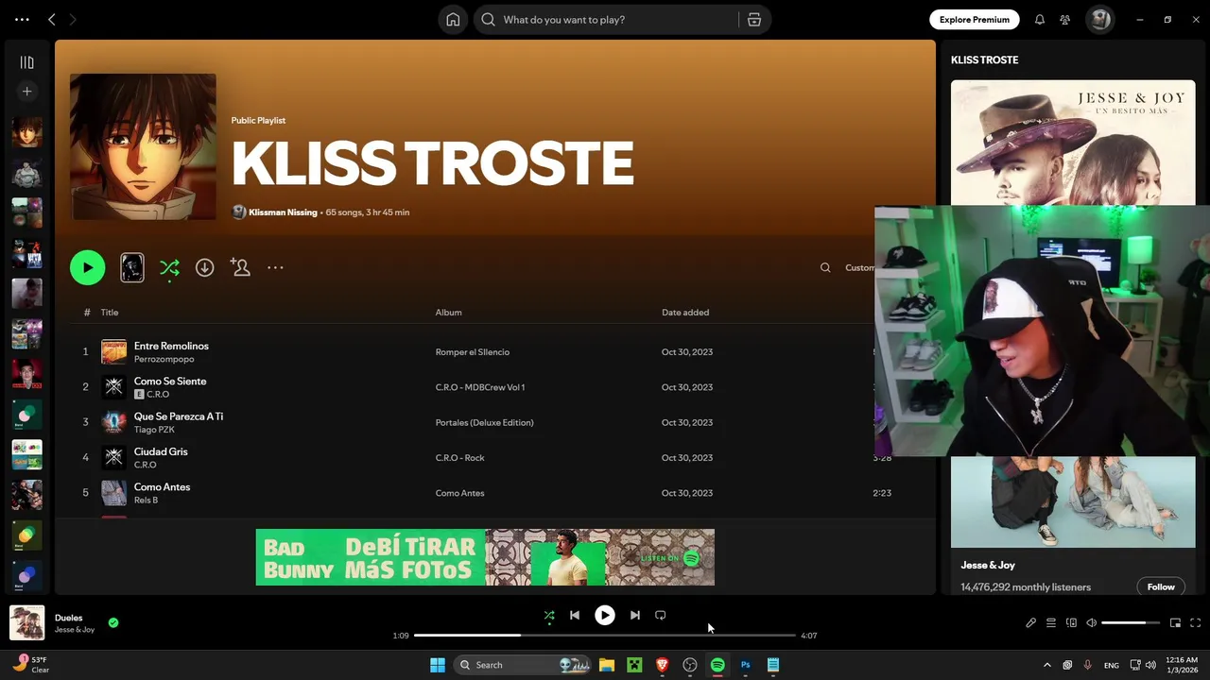Open the Browse icon in search bar
This screenshot has width=1210, height=680.
click(x=754, y=20)
